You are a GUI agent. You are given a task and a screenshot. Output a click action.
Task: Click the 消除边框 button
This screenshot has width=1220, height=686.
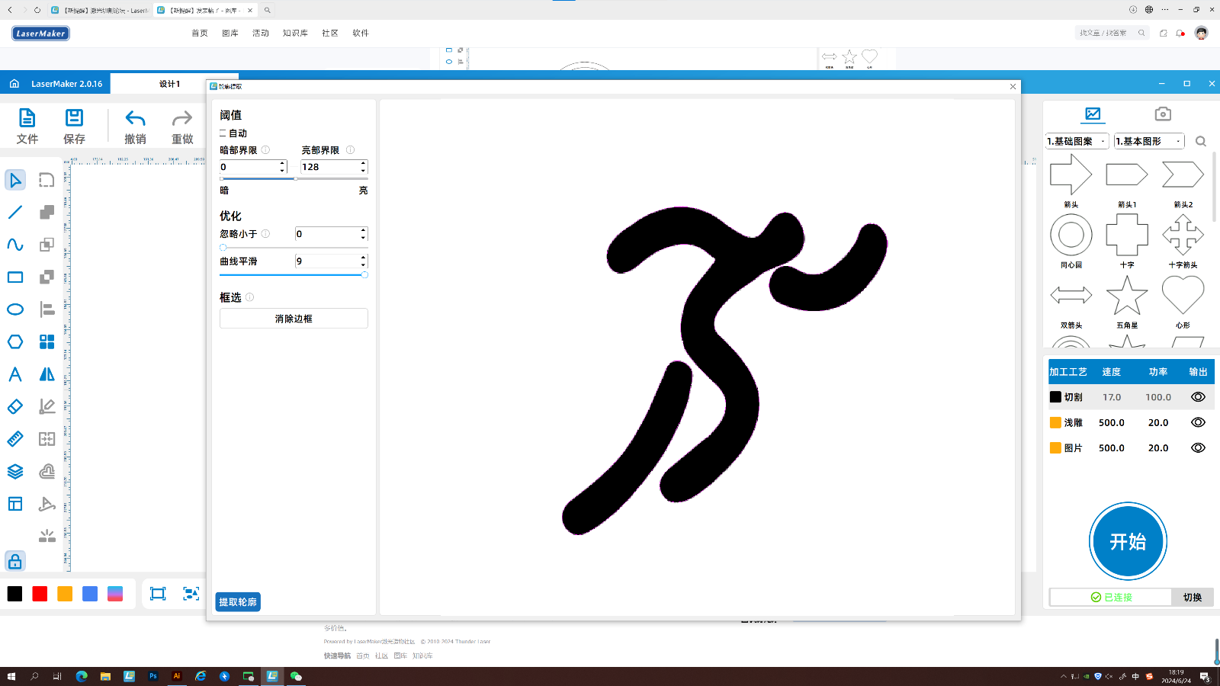pos(293,318)
